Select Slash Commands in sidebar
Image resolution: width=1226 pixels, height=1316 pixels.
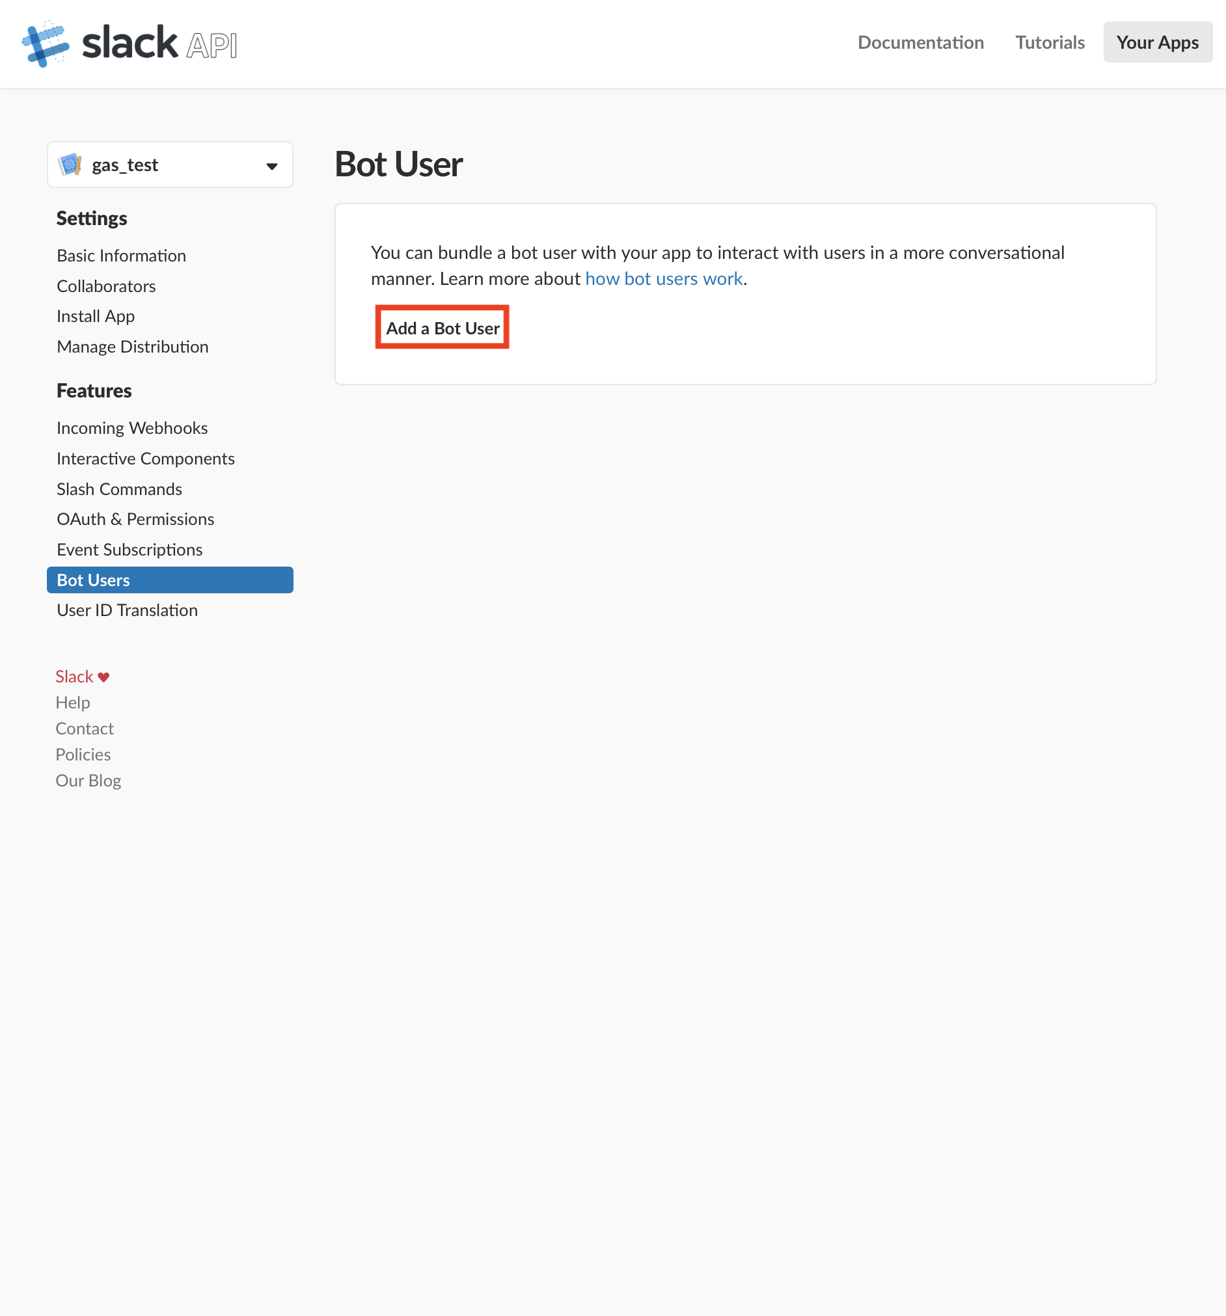click(x=119, y=489)
